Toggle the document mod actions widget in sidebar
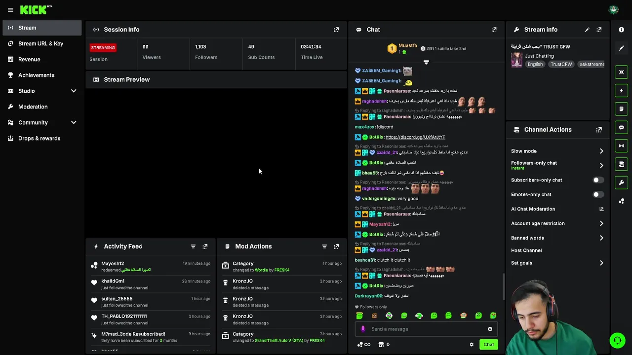 621,109
